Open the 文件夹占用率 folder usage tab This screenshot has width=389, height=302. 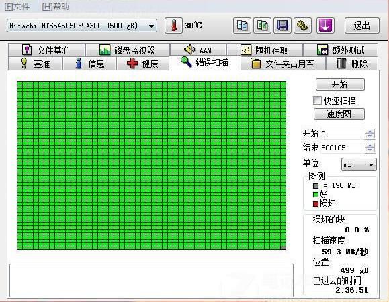click(x=283, y=64)
